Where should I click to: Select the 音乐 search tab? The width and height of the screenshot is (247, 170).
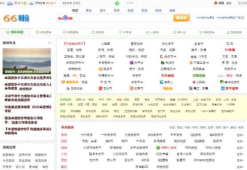116,11
